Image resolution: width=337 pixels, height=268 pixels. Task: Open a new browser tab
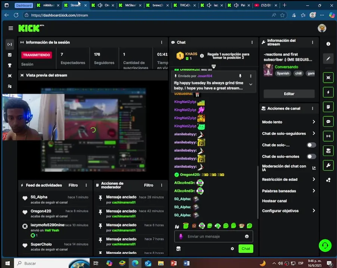point(284,5)
